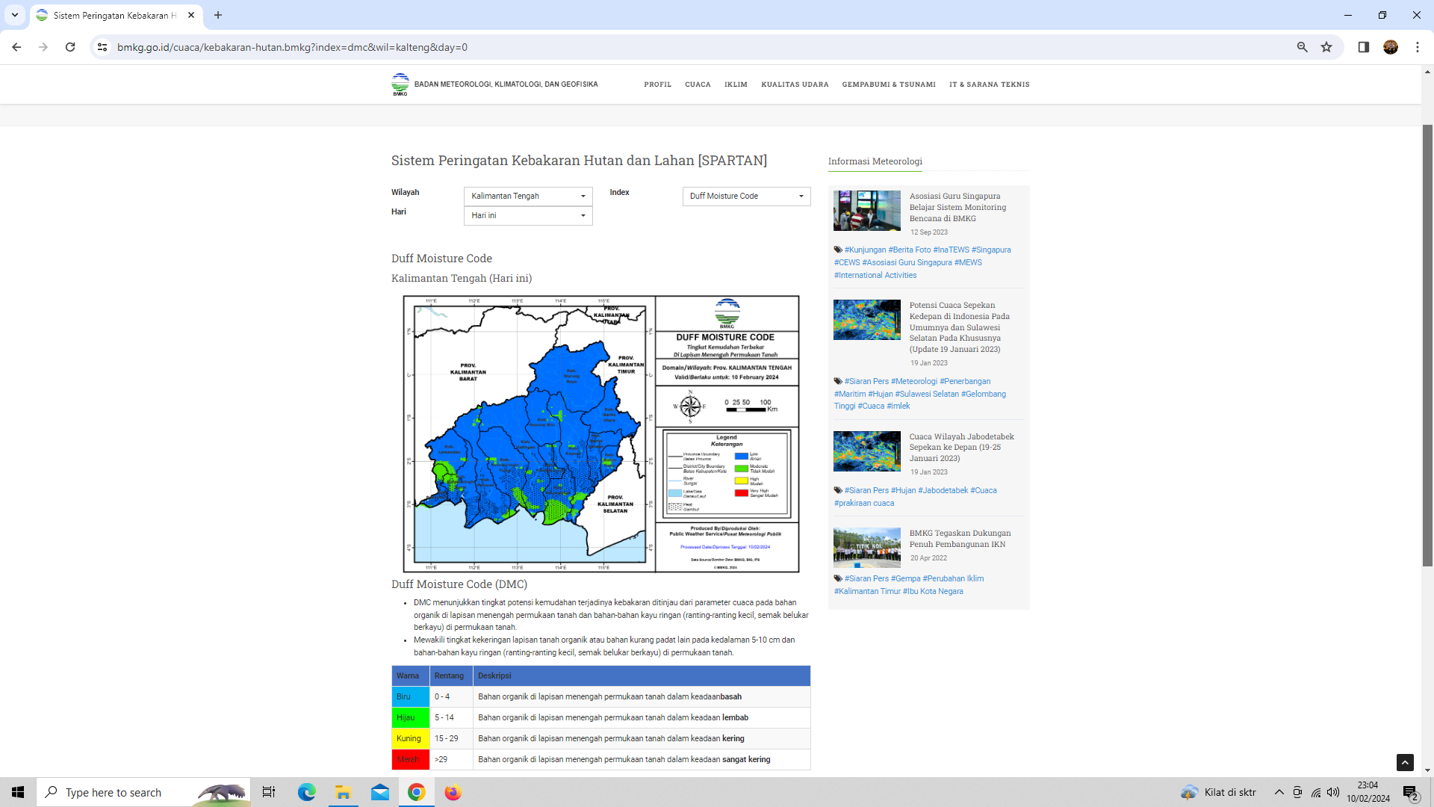Open Mail app from taskbar
The height and width of the screenshot is (807, 1434).
379,792
